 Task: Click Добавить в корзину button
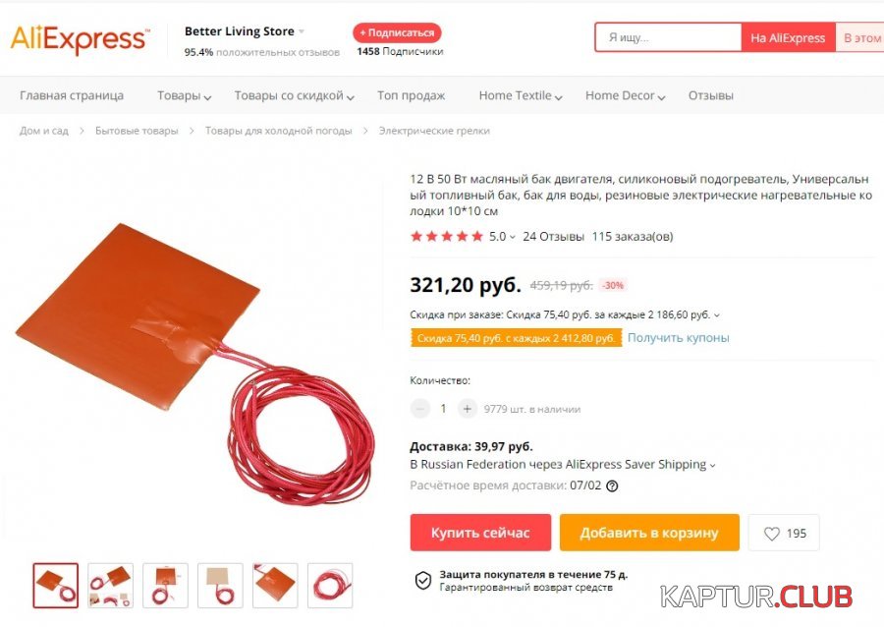point(649,533)
